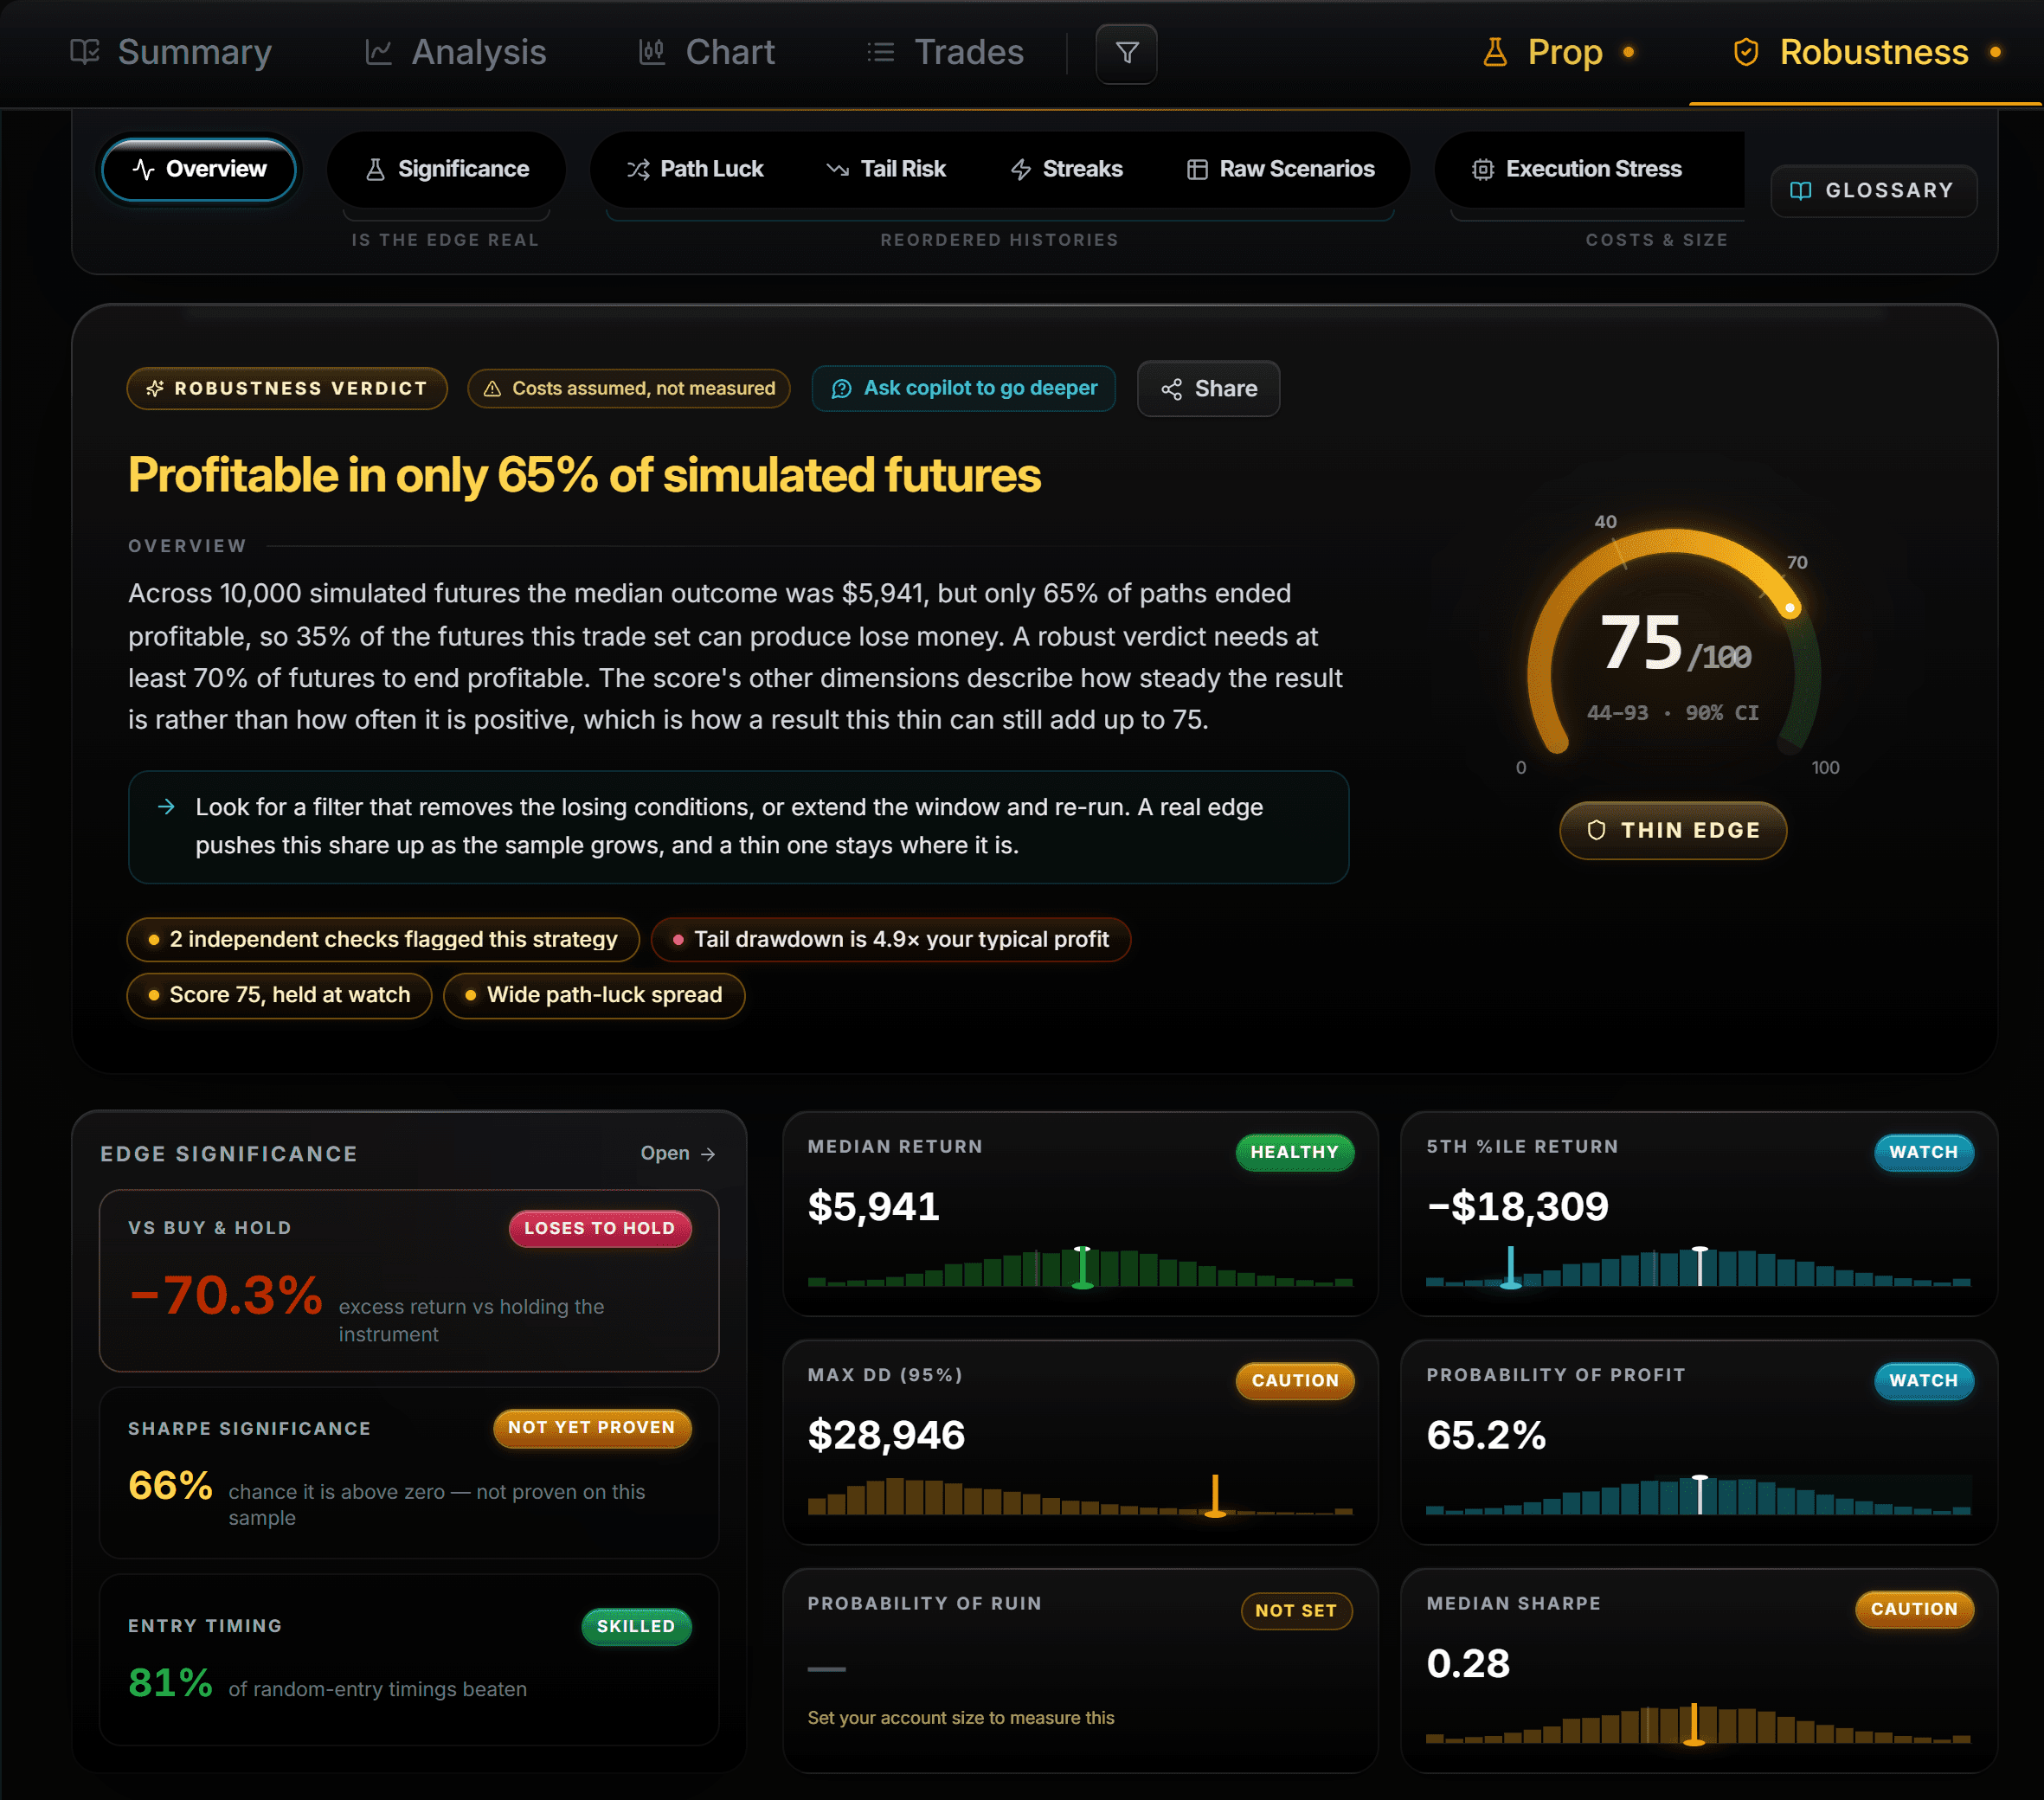This screenshot has width=2044, height=1800.
Task: Click the Execution Stress chip icon
Action: pos(1483,170)
